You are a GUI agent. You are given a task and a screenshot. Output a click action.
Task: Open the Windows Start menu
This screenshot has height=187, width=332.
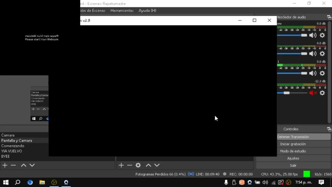pos(5,182)
